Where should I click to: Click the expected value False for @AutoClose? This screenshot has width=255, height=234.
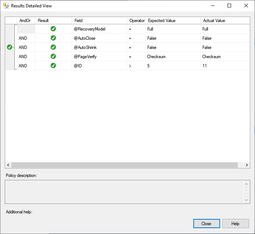click(173, 38)
